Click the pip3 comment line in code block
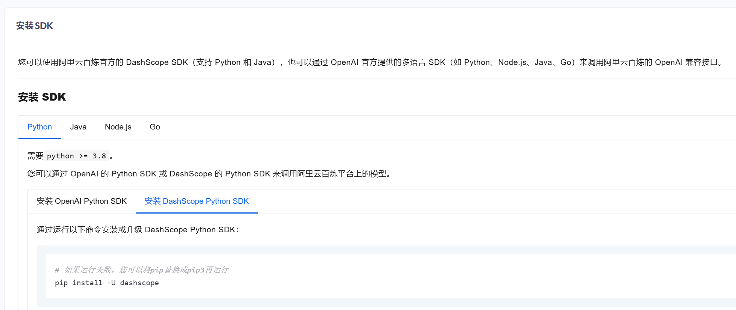The width and height of the screenshot is (736, 310). (142, 270)
